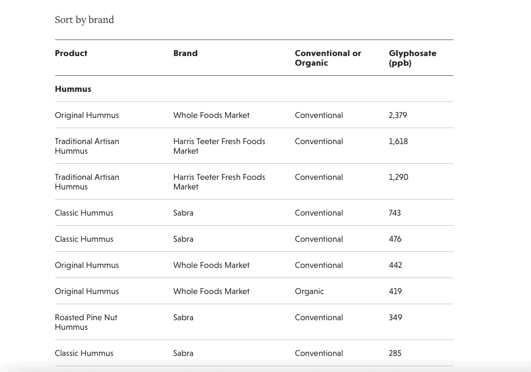531x372 pixels.
Task: Click the Classic Hummus entry with 743 ppb
Action: tap(84, 213)
